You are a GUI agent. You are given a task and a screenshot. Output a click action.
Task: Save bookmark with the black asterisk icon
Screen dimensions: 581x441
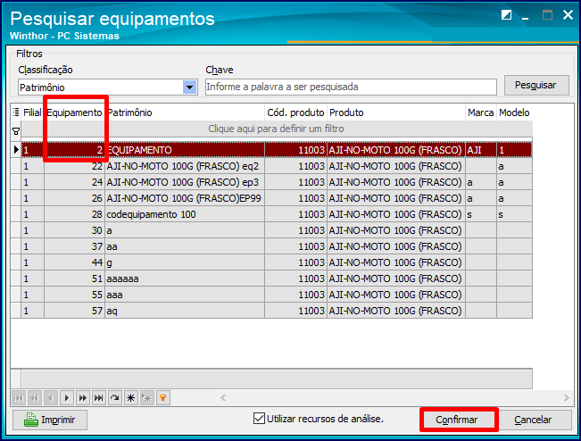(131, 398)
